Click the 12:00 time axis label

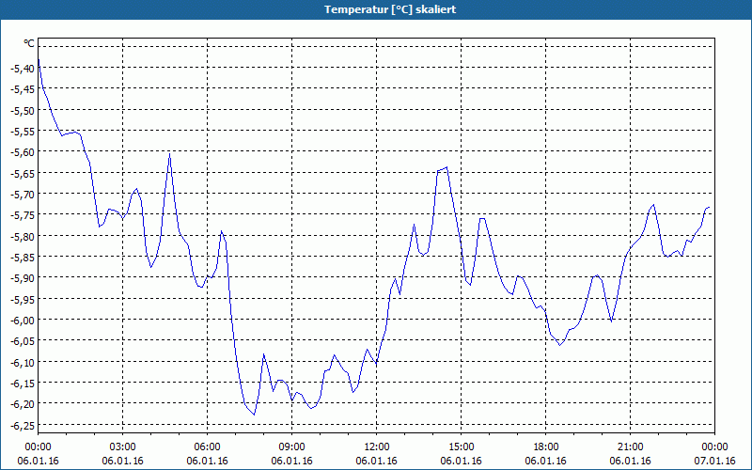coord(377,447)
